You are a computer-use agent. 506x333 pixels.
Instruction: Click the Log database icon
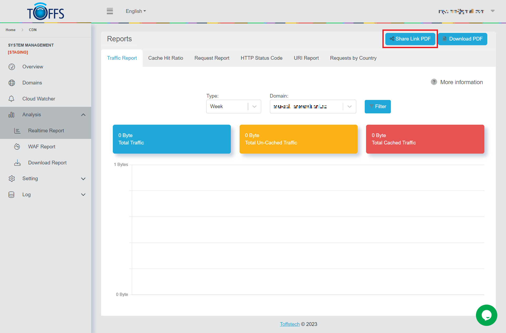(11, 195)
